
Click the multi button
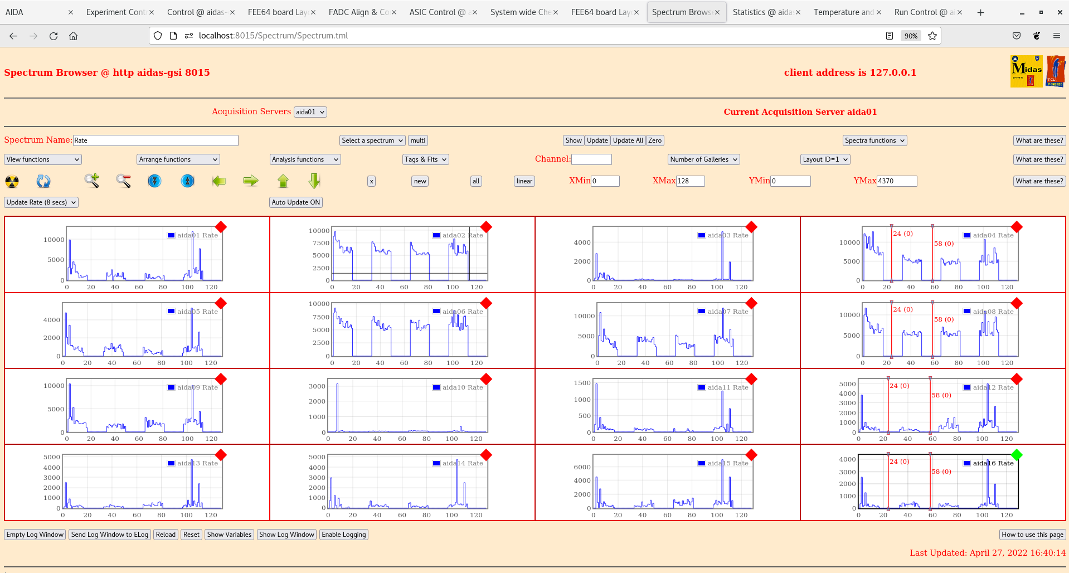coord(418,140)
